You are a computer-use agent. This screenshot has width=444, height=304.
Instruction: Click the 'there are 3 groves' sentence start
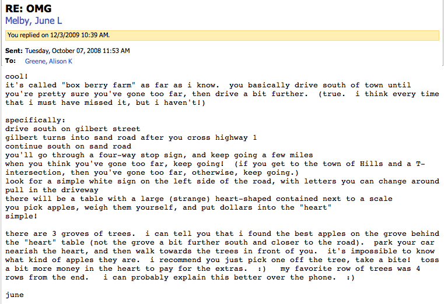[x=68, y=234]
